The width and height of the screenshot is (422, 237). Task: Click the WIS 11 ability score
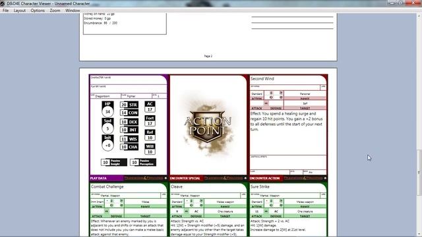click(129, 139)
